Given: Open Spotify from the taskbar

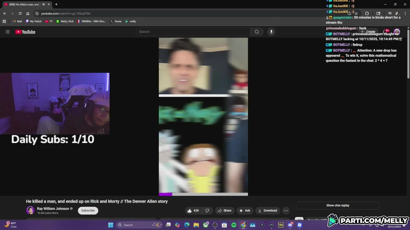Looking at the screenshot, I should coord(234,225).
